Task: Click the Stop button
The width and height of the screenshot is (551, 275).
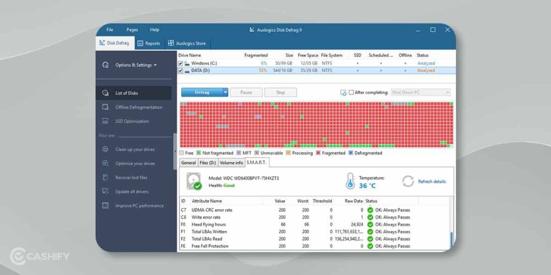Action: point(280,92)
